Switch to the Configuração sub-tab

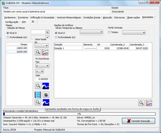click(12, 22)
